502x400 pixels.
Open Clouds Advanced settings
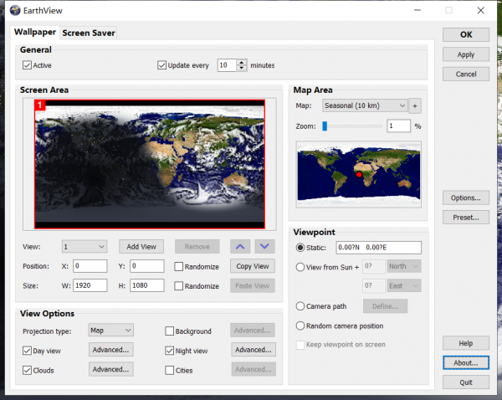[x=111, y=369]
